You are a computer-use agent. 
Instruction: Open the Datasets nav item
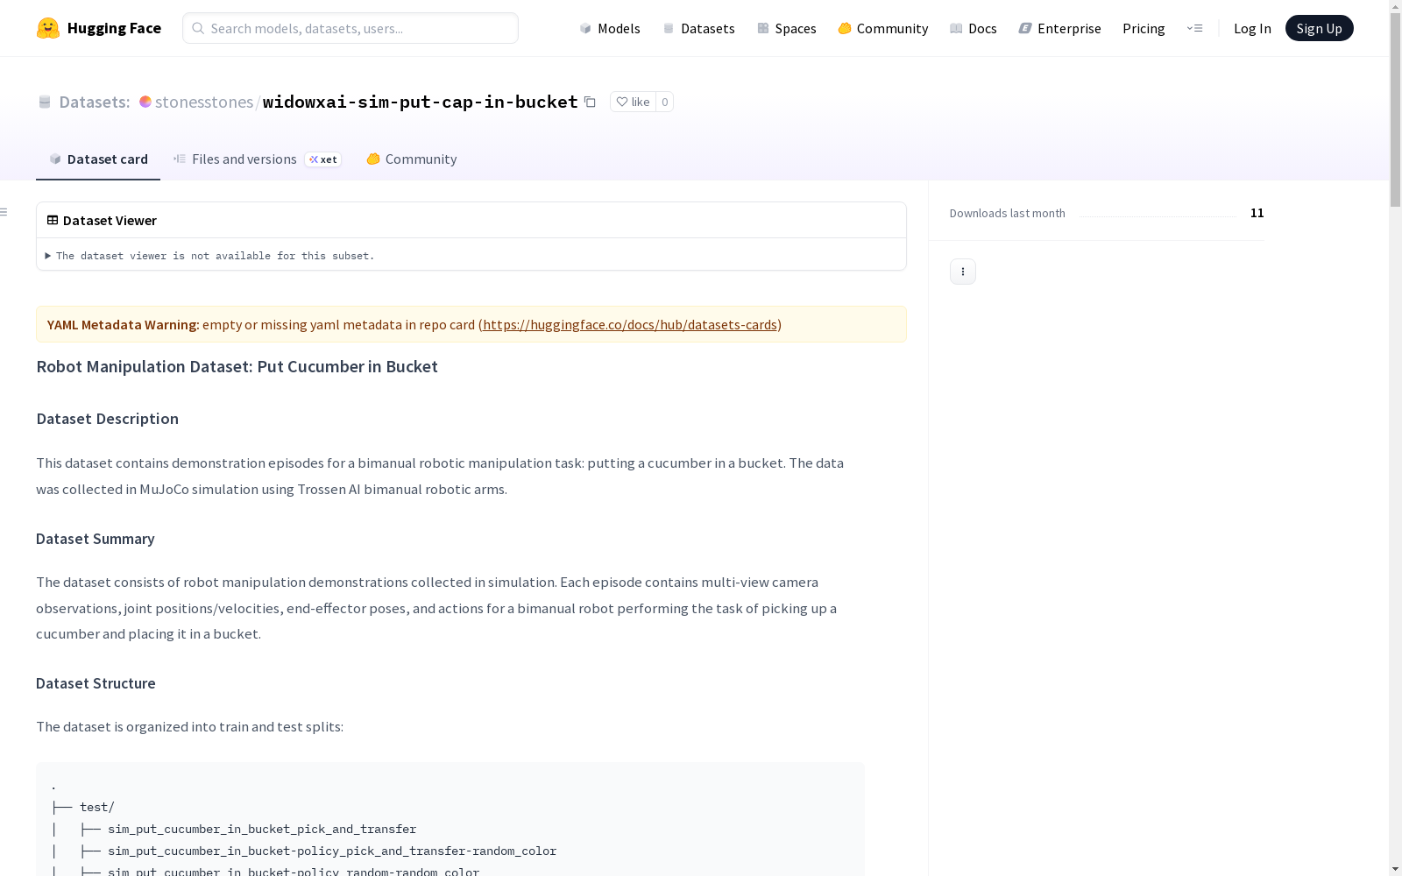698,28
